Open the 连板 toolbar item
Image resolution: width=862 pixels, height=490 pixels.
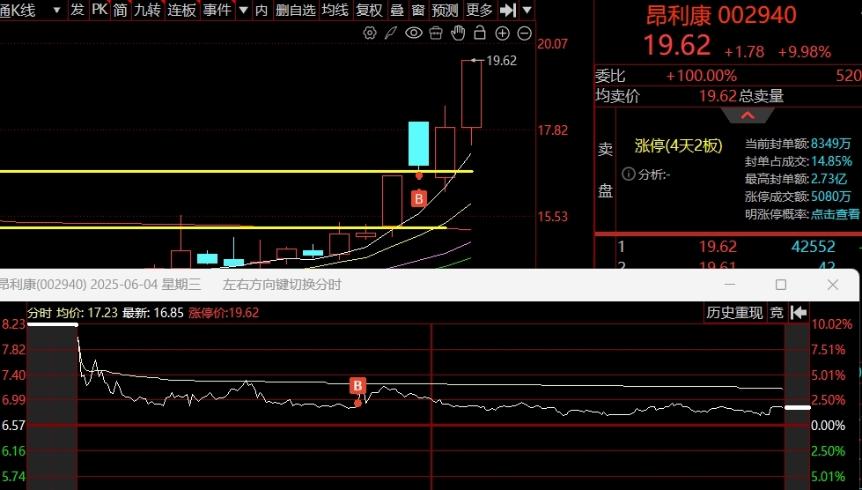click(x=181, y=10)
